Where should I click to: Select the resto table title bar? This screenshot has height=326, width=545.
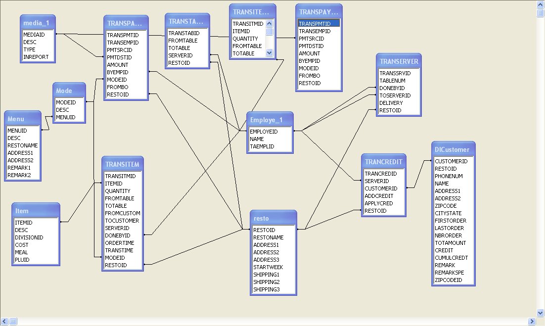point(273,218)
